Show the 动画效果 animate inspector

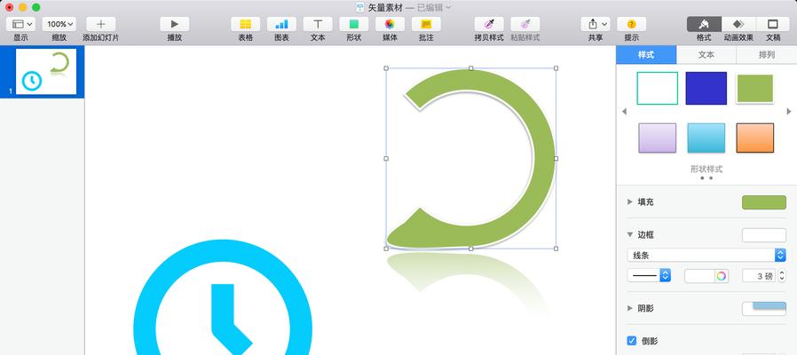738,24
